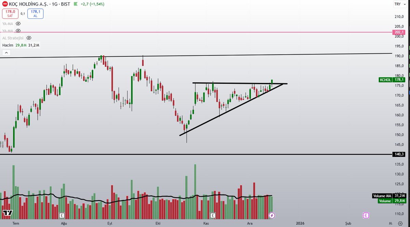Click the green market status flag icon

coord(76,4)
